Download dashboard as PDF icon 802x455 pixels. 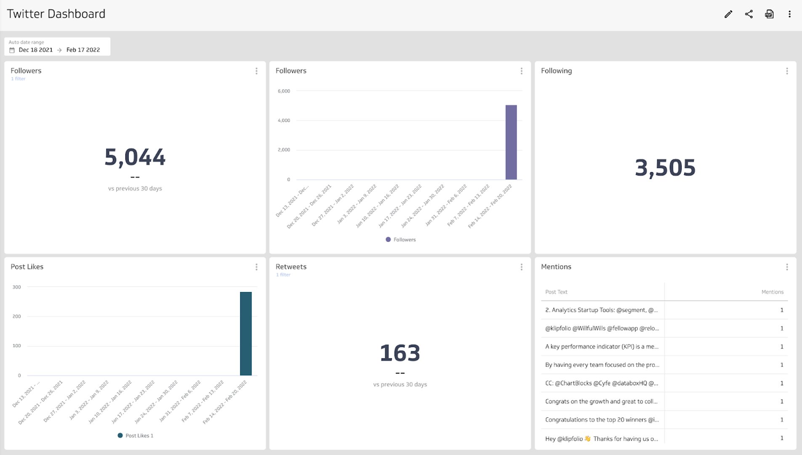click(x=769, y=14)
